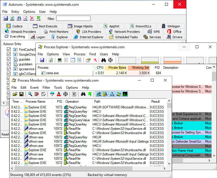This screenshot has width=217, height=178.
Task: Open the Image Hijacks tab
Action: [x=80, y=26]
